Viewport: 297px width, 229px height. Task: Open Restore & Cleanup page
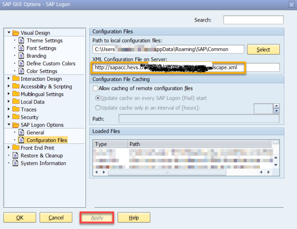tap(42, 155)
